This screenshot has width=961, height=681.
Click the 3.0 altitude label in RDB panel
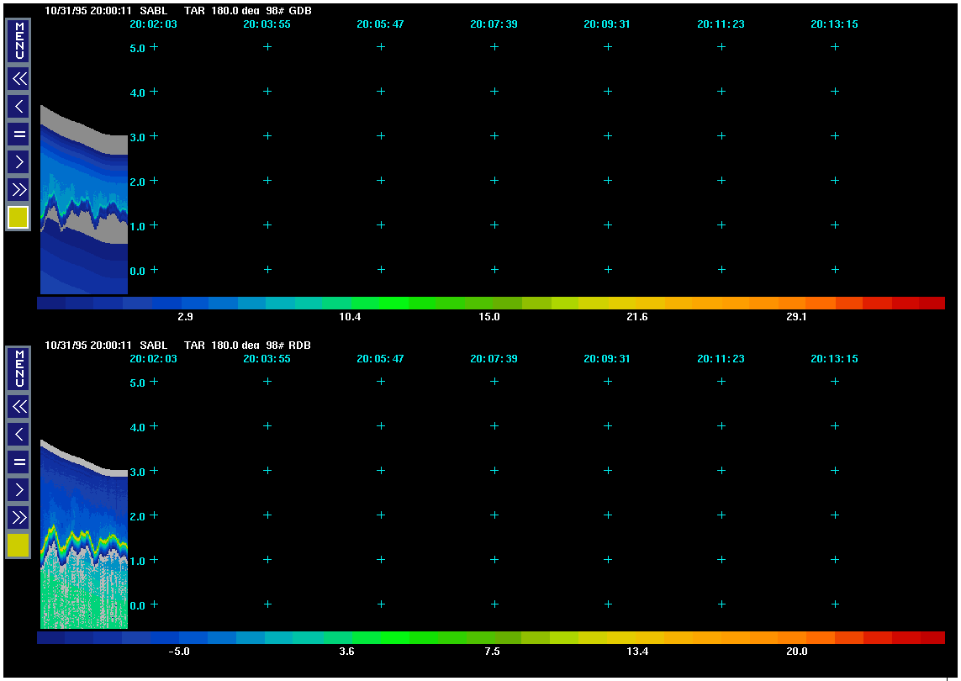pos(137,472)
